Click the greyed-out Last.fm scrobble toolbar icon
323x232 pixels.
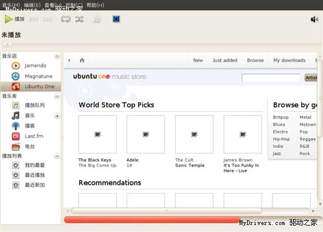coord(97,19)
